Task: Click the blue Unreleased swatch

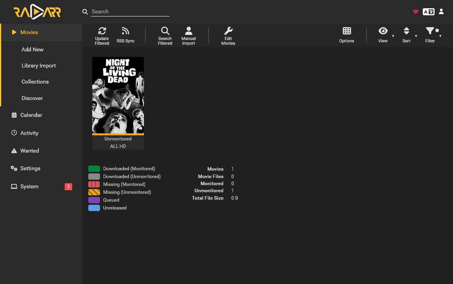Action: 94,208
